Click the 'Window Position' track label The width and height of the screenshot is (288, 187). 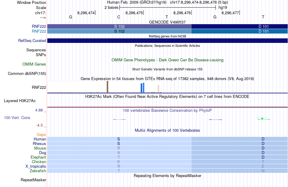(32, 2)
